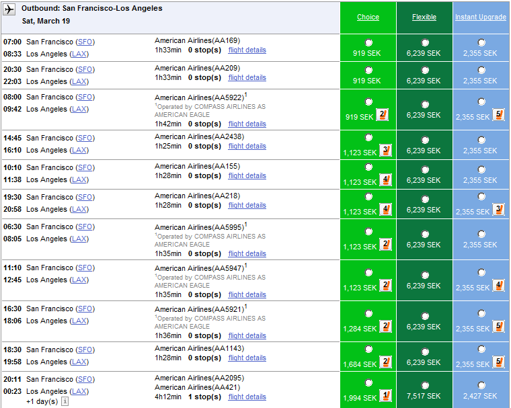Click the info icon next to +1 day(s)
The width and height of the screenshot is (511, 408).
(x=65, y=401)
